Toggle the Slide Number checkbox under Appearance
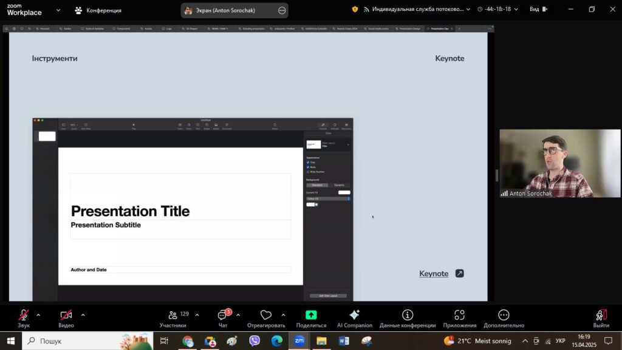622x350 pixels. click(308, 172)
